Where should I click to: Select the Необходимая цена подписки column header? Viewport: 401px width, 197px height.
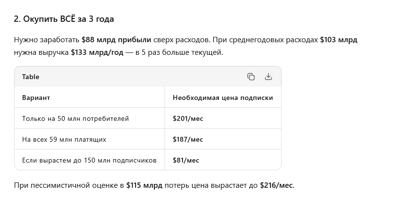[223, 98]
